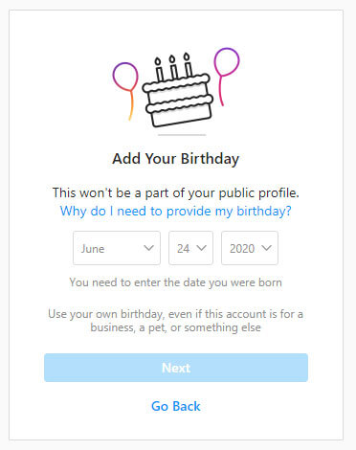This screenshot has height=450, width=356.
Task: Click the middle candle on the cake
Action: coord(173,67)
